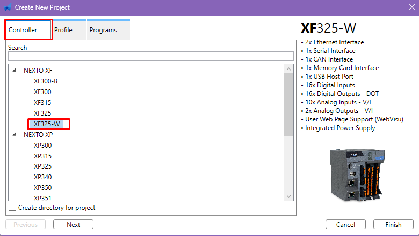Choose the XF315 controller
This screenshot has height=236, width=419.
click(x=42, y=103)
